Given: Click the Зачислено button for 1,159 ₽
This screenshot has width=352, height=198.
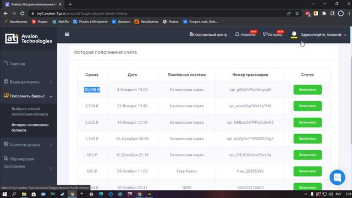Looking at the screenshot, I should [307, 139].
